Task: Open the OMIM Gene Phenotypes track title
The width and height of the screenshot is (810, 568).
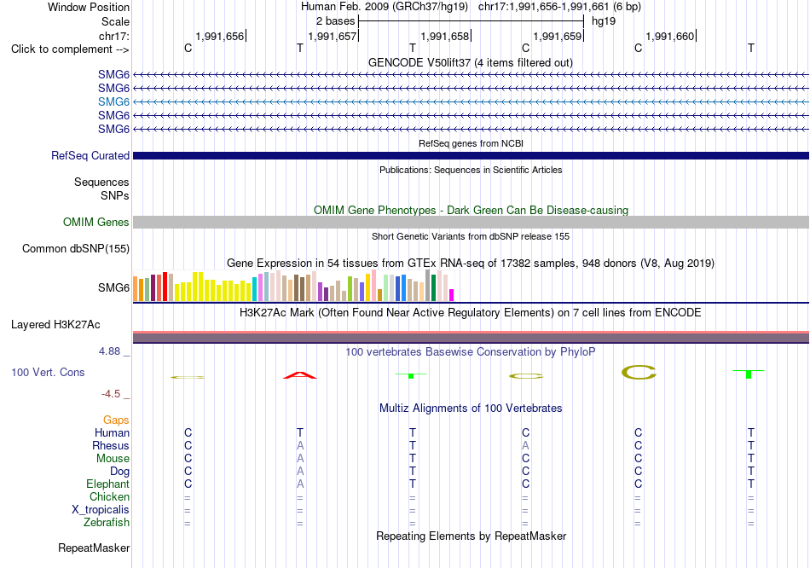Action: coord(471,210)
